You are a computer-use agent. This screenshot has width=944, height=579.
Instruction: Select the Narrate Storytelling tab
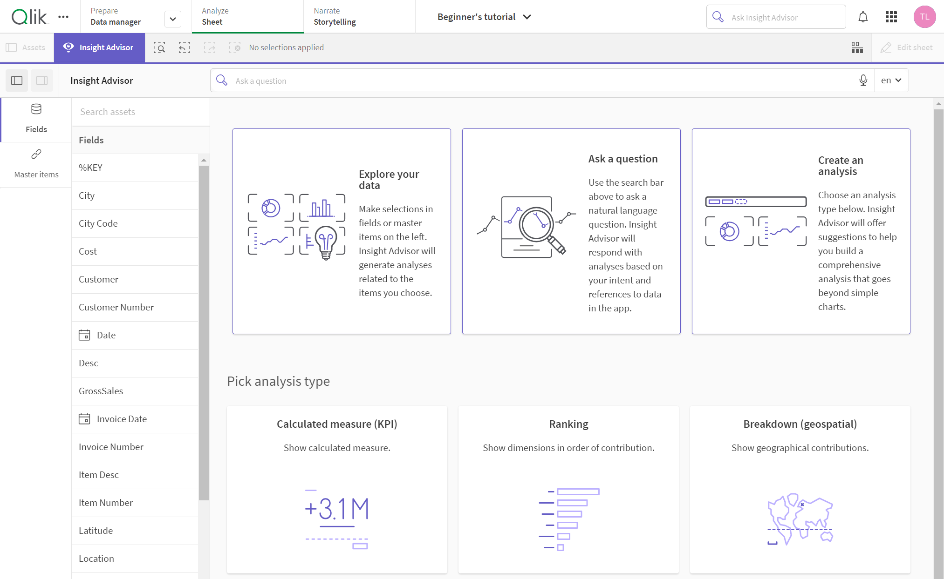point(335,16)
